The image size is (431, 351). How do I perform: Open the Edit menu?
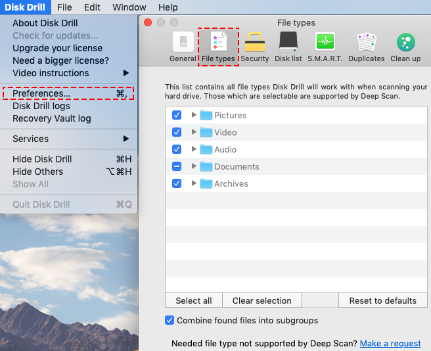(x=92, y=7)
